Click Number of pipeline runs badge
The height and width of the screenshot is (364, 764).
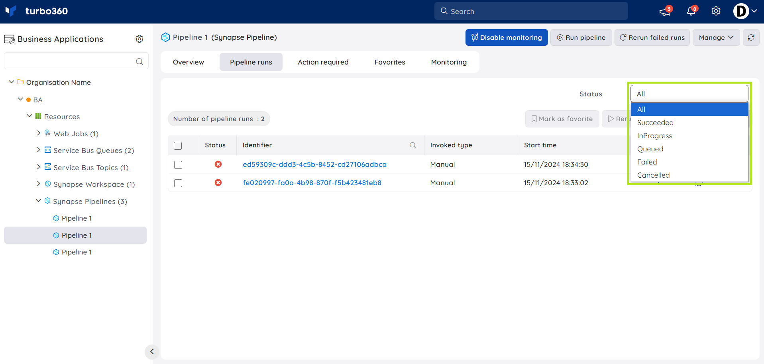tap(219, 119)
